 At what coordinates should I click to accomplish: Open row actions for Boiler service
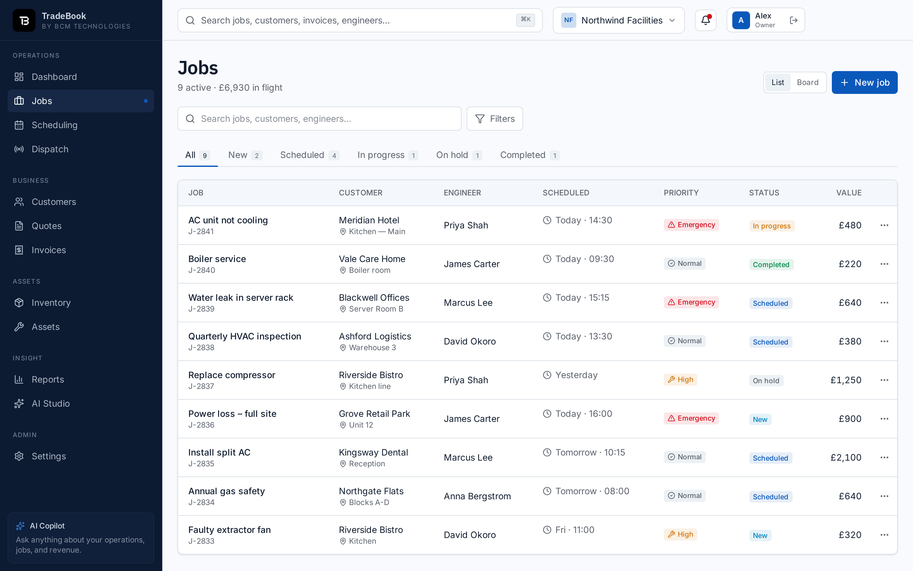point(884,264)
